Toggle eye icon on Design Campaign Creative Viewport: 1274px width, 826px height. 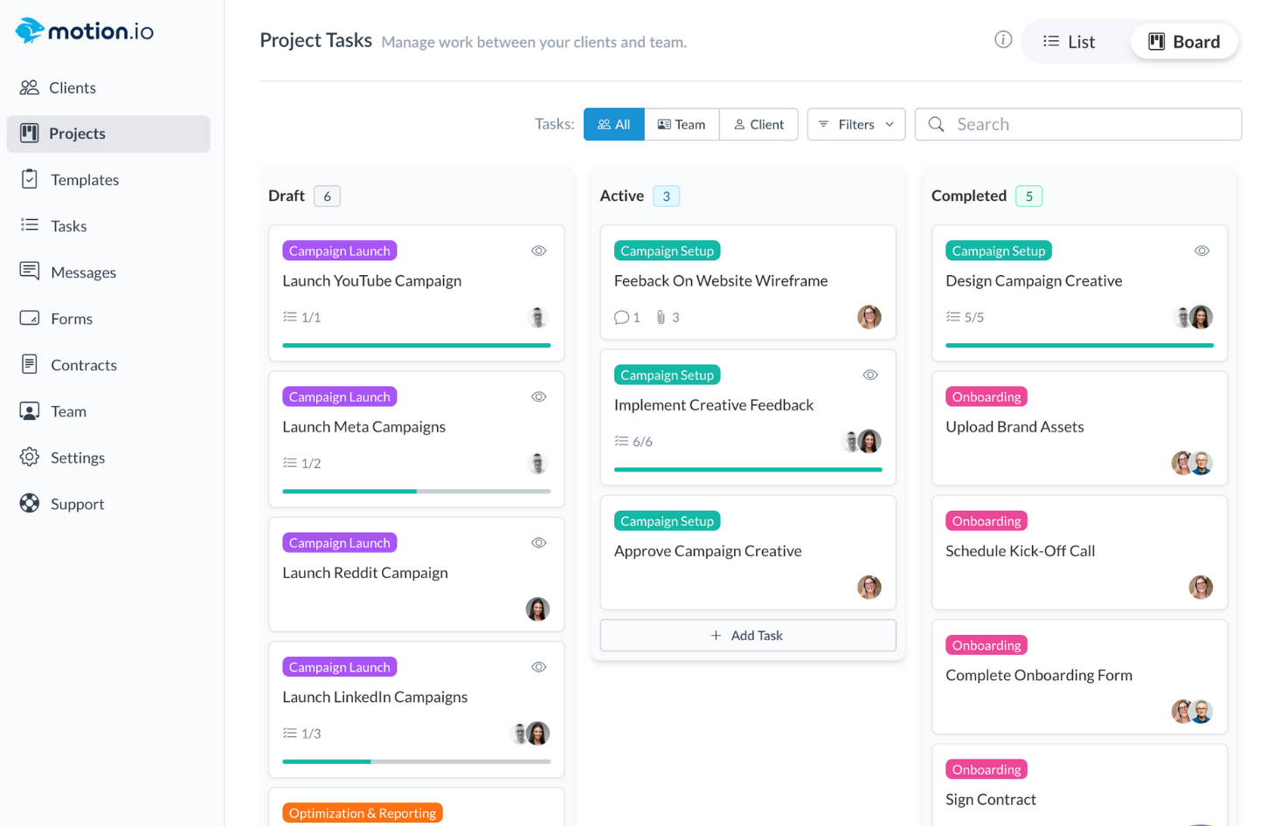[x=1201, y=251]
